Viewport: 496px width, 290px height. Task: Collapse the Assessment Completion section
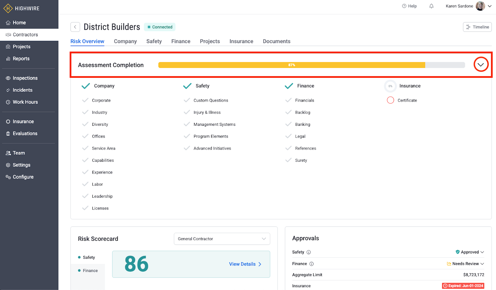click(481, 65)
